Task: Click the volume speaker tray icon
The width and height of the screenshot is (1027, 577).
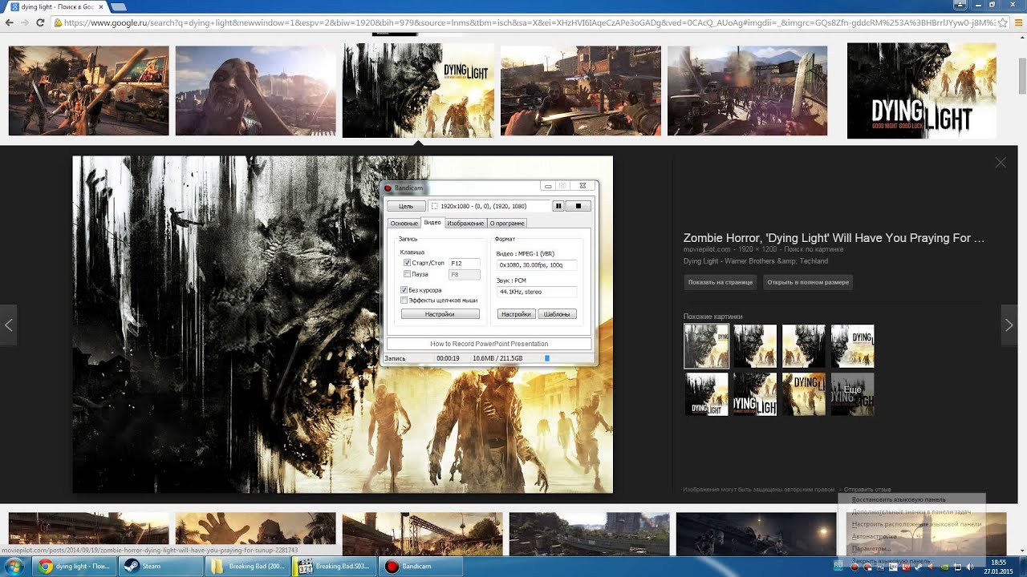Action: (x=970, y=567)
